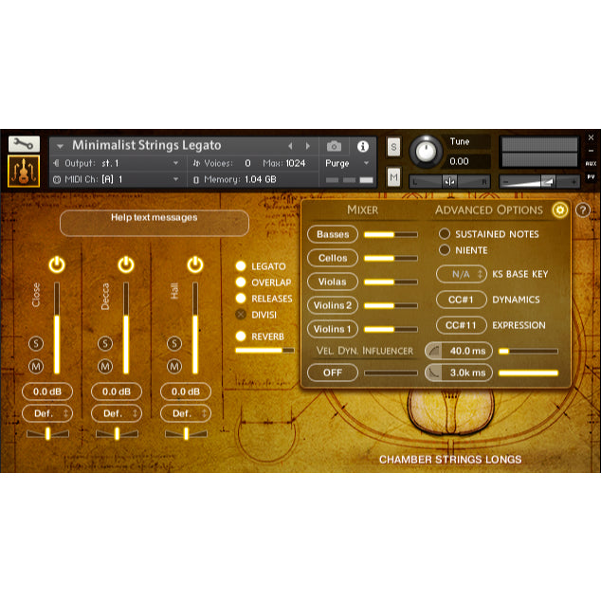
Task: Toggle the OVERLAP option
Action: click(241, 282)
